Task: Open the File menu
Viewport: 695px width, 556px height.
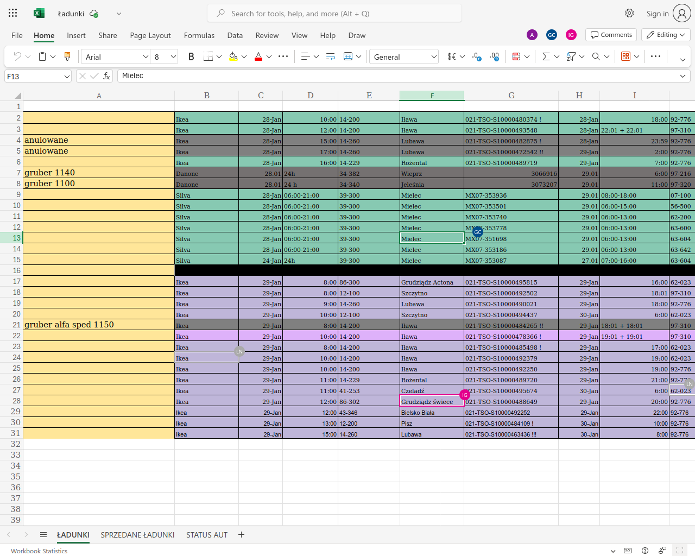Action: [x=17, y=35]
